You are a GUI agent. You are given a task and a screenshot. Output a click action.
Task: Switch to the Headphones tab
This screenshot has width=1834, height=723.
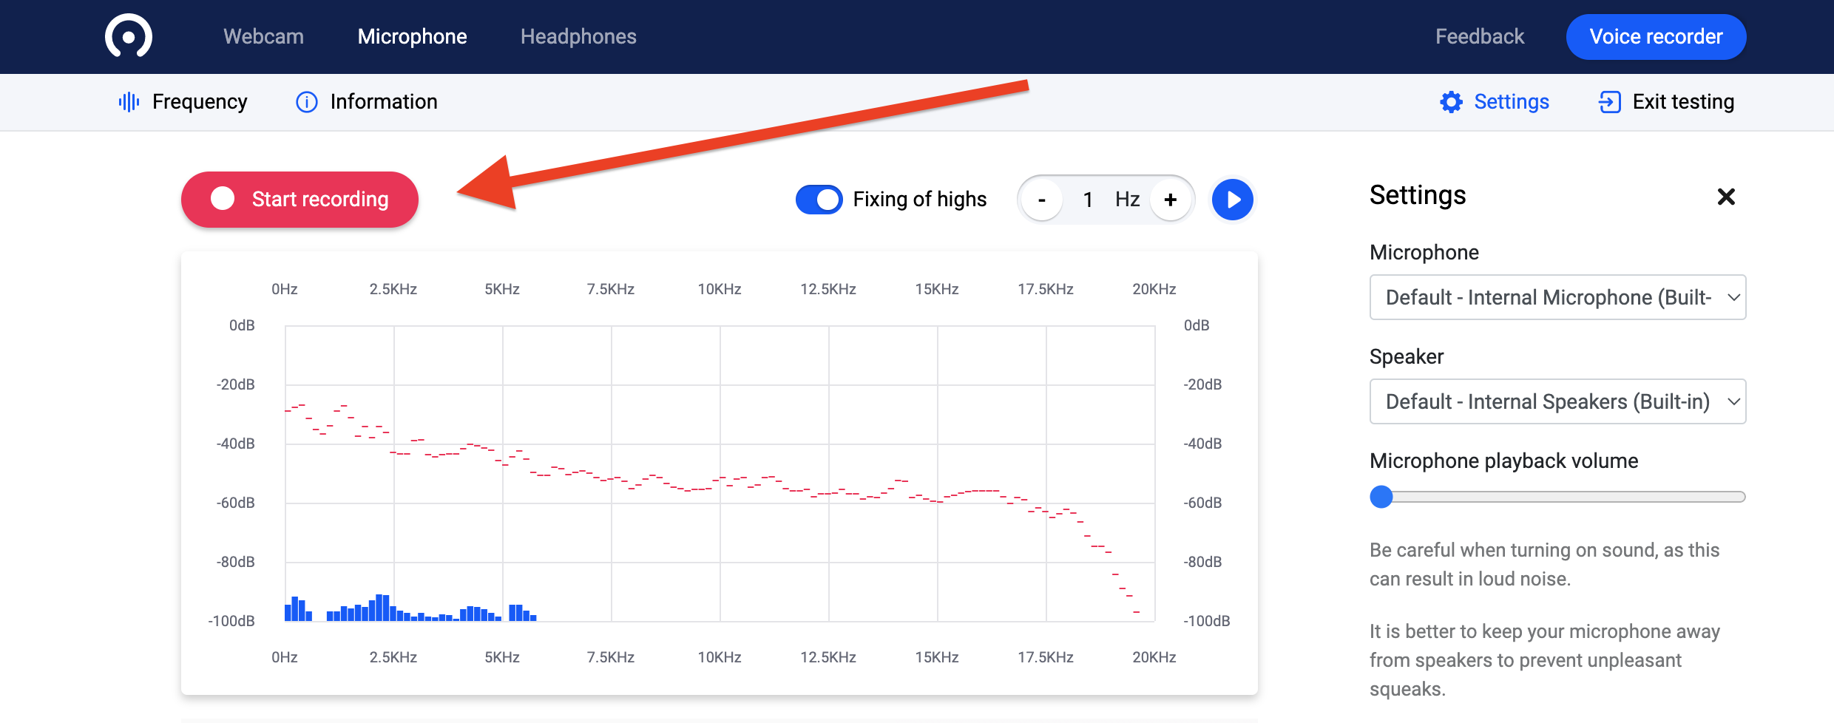point(578,36)
